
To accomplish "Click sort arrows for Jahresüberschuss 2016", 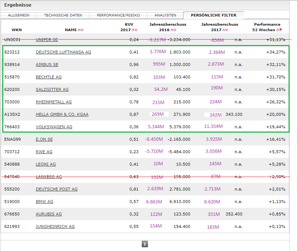I will pos(174,30).
